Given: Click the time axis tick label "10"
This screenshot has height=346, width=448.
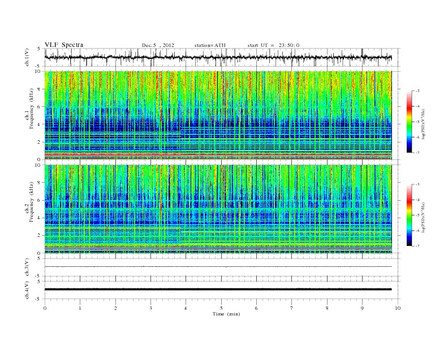Looking at the screenshot, I should (x=398, y=308).
